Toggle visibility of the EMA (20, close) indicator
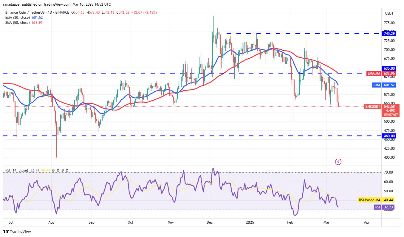Viewport: 404px width, 237px height. pos(17,17)
